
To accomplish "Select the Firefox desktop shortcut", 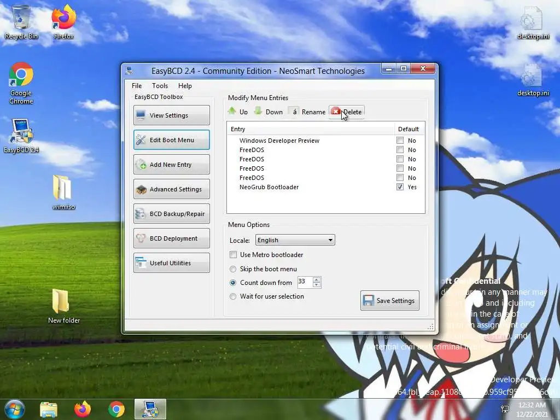I will pos(63,22).
